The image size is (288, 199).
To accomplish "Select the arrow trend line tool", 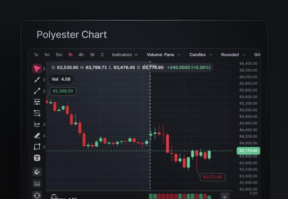I will click(37, 91).
